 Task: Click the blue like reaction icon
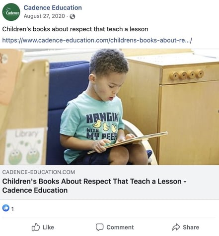(x=5, y=208)
